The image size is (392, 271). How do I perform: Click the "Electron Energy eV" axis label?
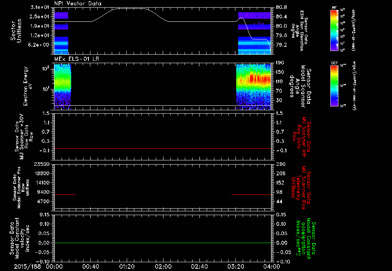click(x=28, y=86)
